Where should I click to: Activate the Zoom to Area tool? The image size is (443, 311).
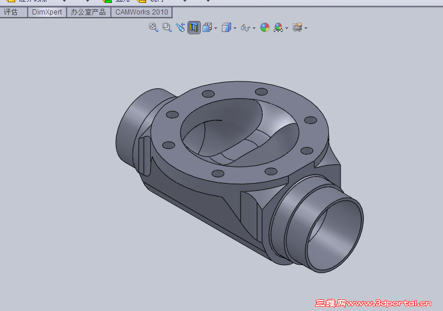(x=167, y=27)
